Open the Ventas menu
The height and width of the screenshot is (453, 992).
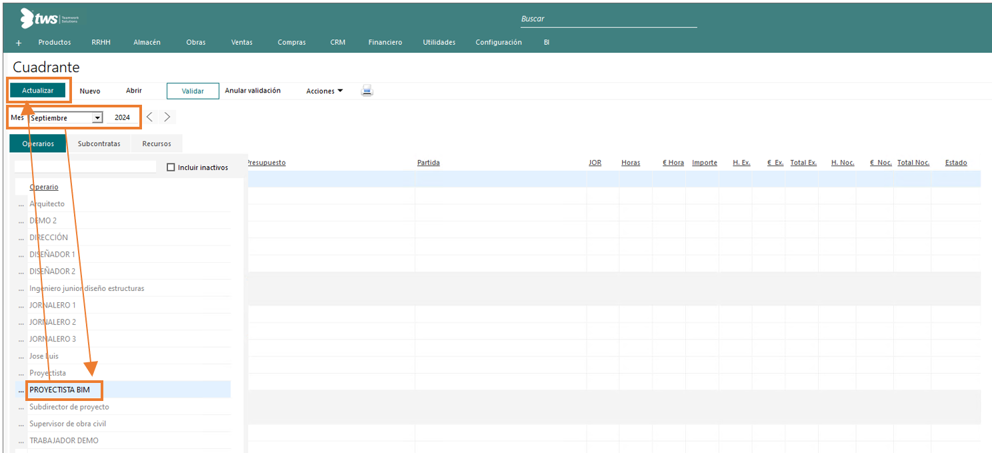click(242, 42)
